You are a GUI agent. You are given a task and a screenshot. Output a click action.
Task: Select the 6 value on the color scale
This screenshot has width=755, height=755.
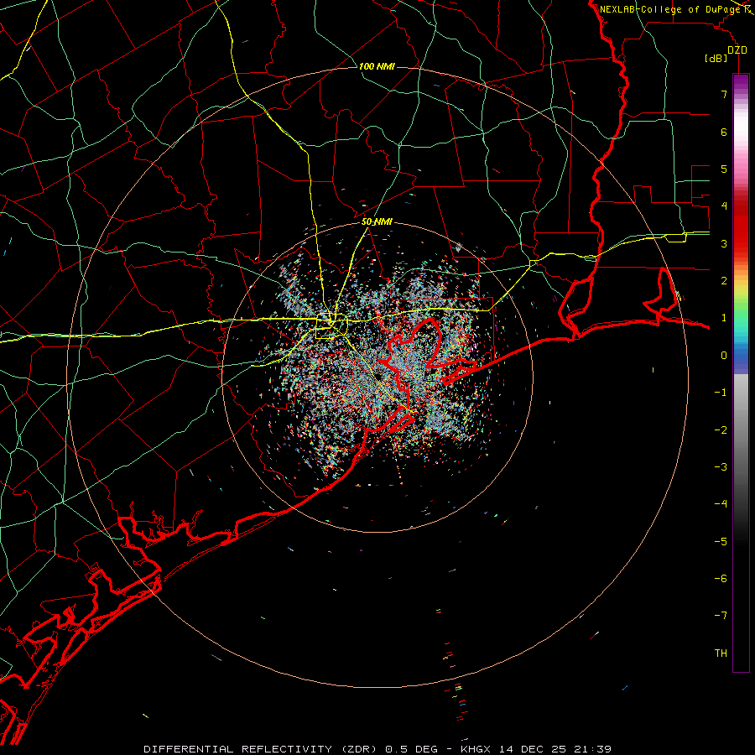724,132
